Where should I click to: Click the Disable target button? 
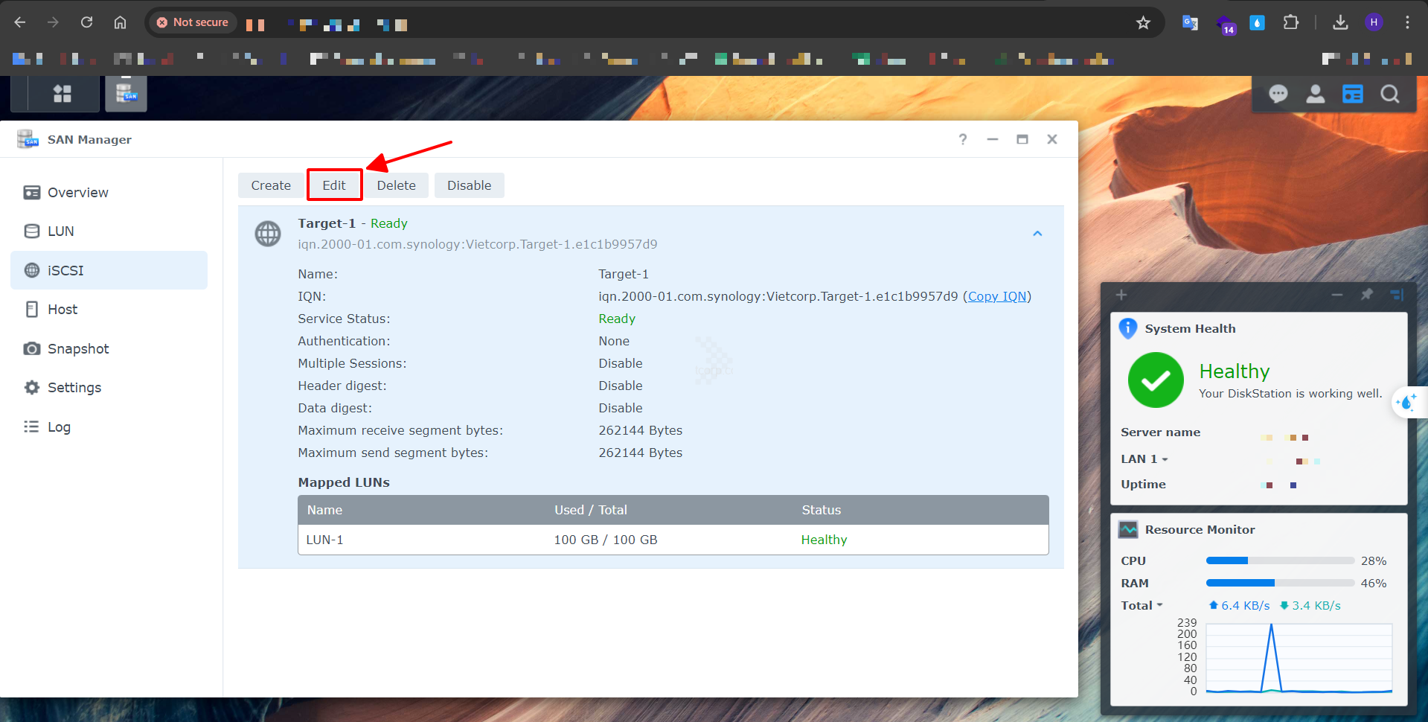(x=469, y=185)
